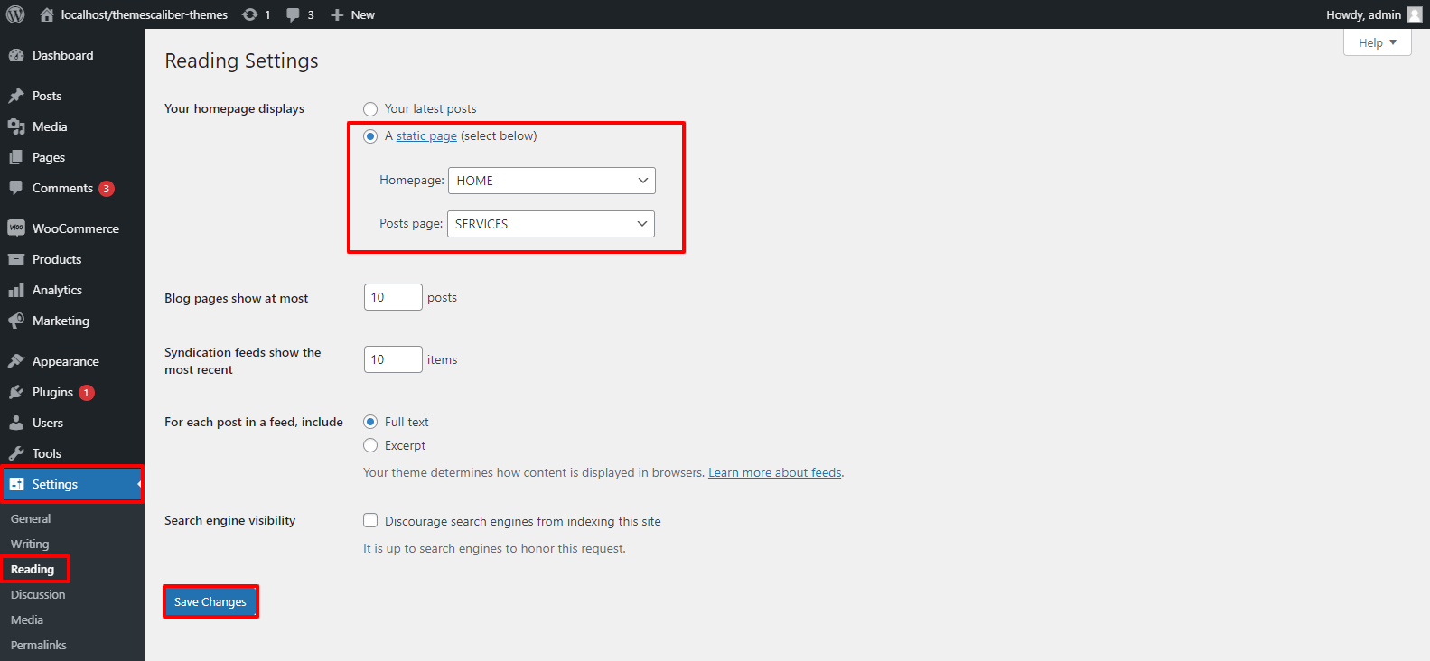Click the Users person icon

pyautogui.click(x=16, y=423)
